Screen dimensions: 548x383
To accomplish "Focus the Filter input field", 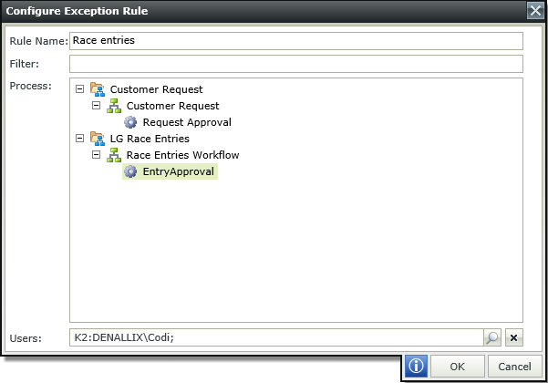I will [x=296, y=64].
